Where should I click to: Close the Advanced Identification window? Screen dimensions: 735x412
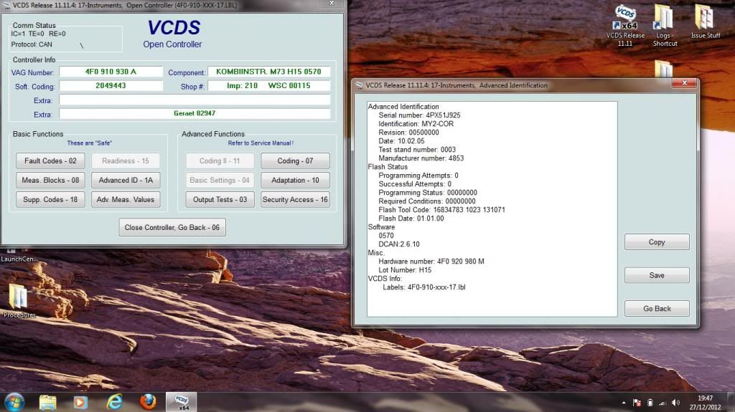pos(684,83)
